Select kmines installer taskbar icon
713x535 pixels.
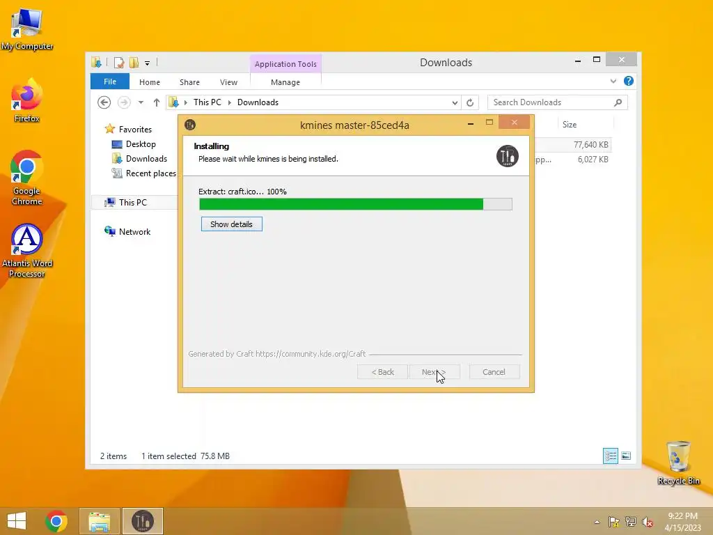[142, 521]
